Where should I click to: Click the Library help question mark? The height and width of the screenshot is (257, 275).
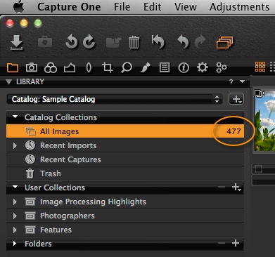tap(231, 81)
